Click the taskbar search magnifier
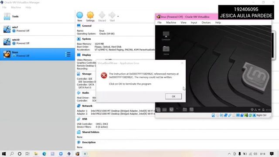 click(12, 154)
